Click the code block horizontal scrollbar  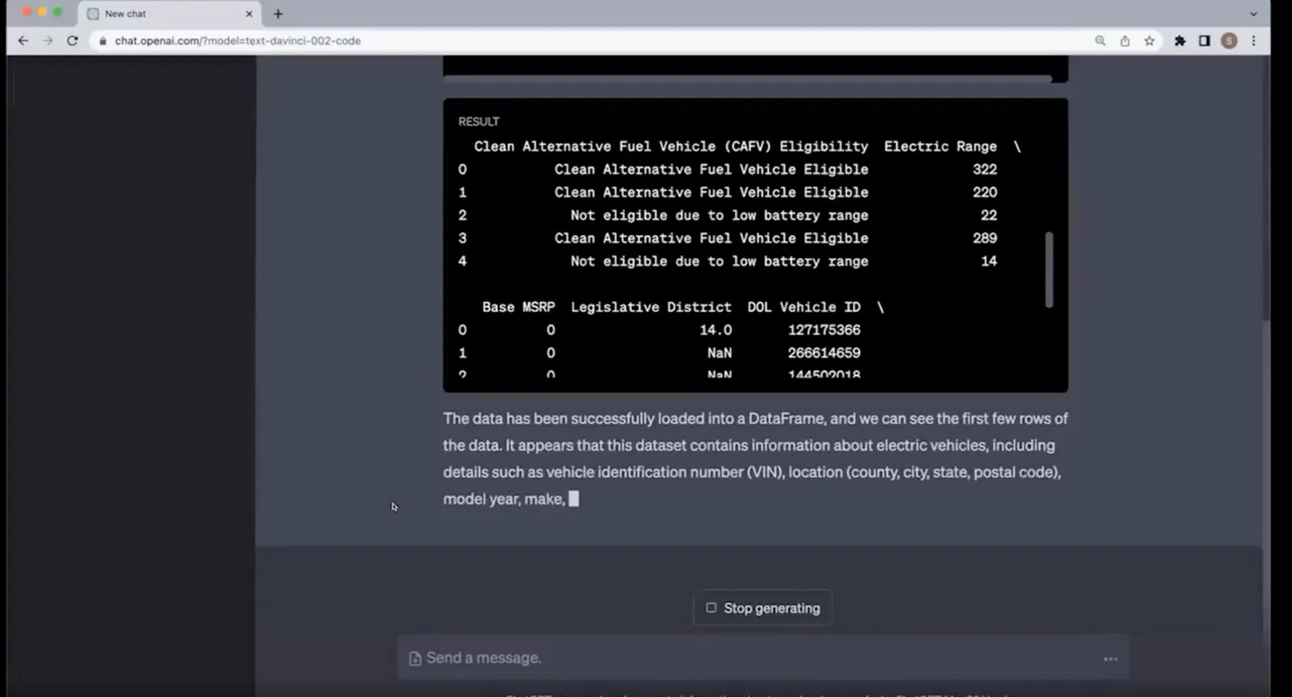[x=747, y=79]
